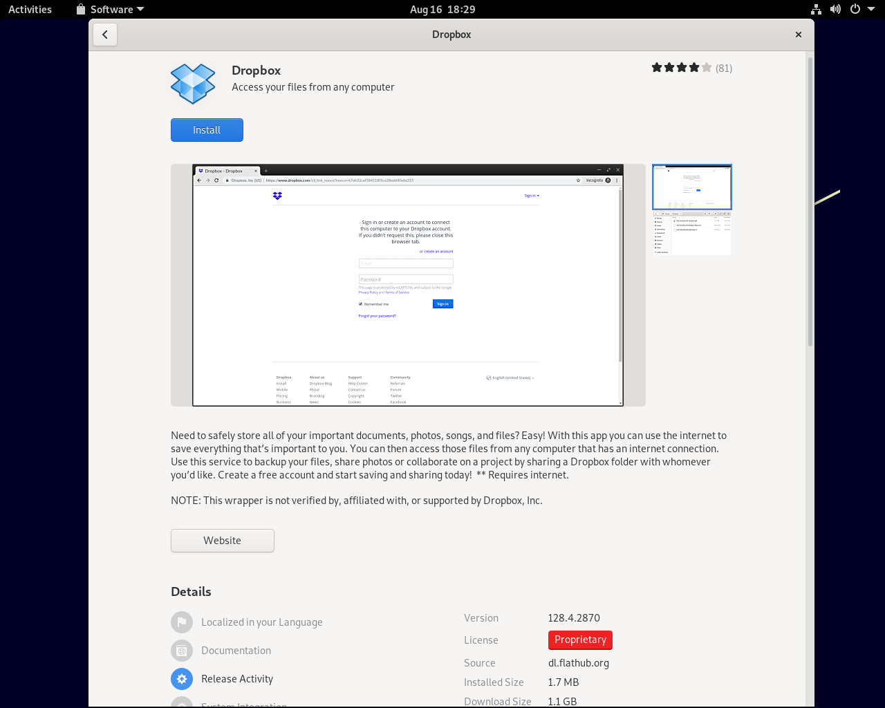Screen dimensions: 885x708
Task: Click the Dropbox app logo icon
Action: 193,84
